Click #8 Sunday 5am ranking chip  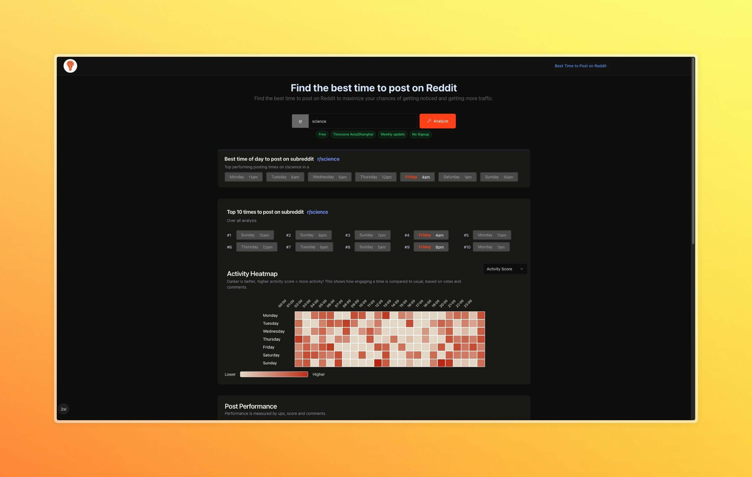pyautogui.click(x=372, y=247)
